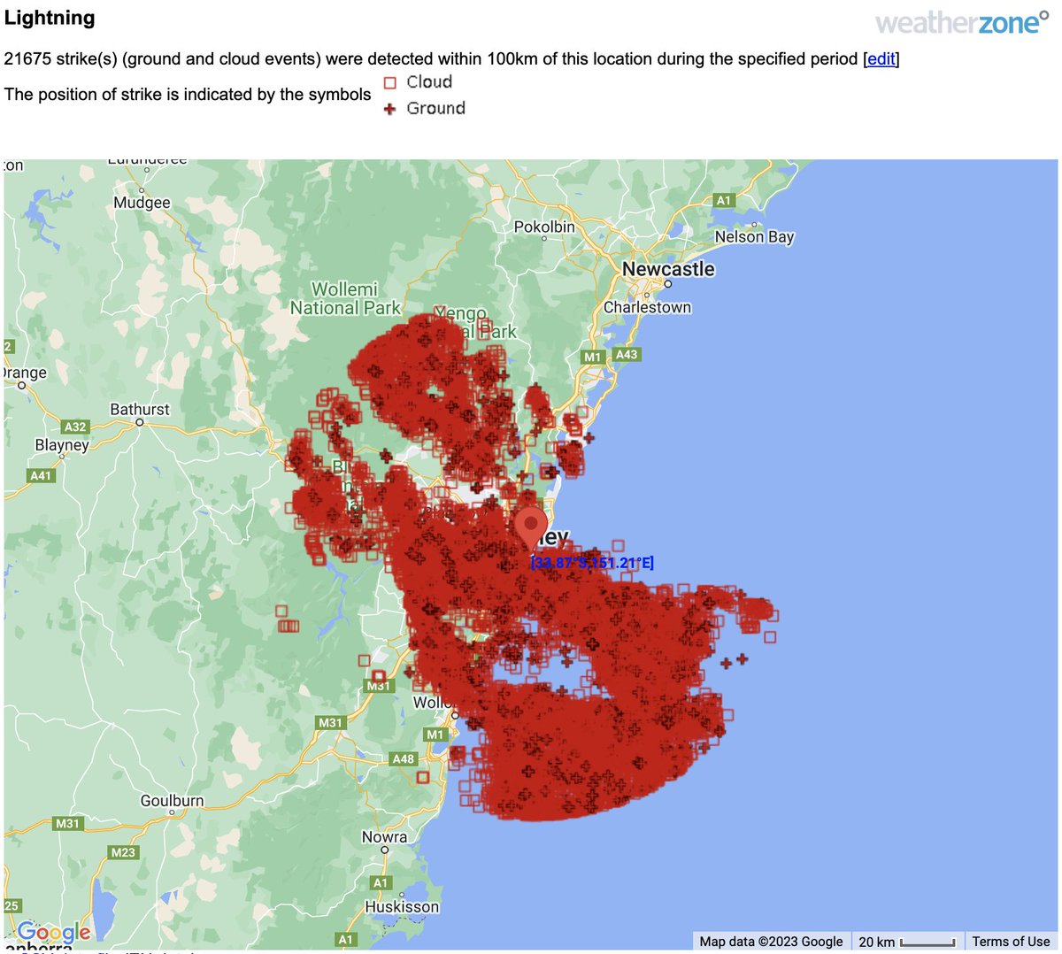Viewport: 1062px width, 954px height.
Task: Open the edit link to change location
Action: pos(881,59)
